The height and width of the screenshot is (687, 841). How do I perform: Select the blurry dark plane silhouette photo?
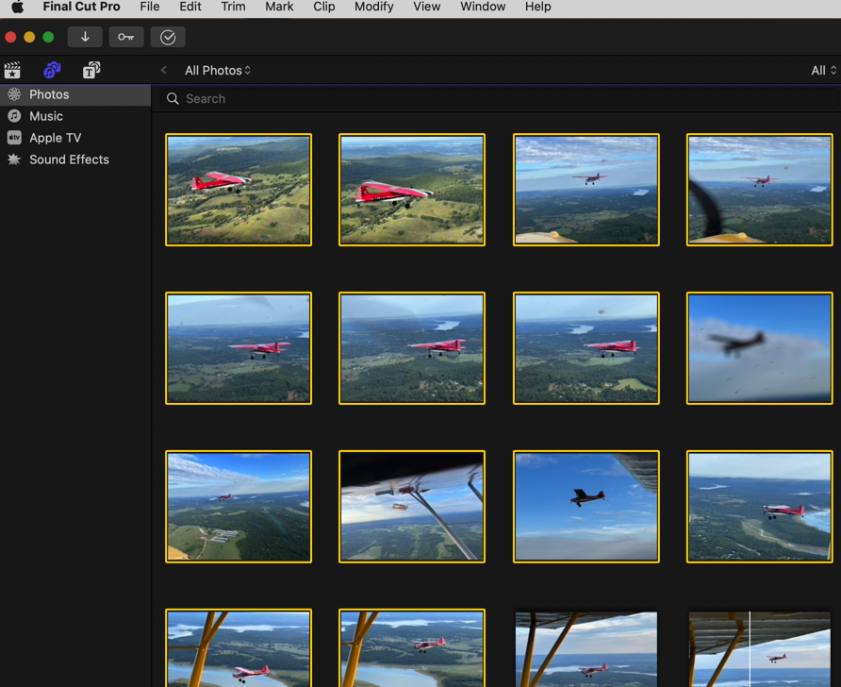click(x=760, y=348)
